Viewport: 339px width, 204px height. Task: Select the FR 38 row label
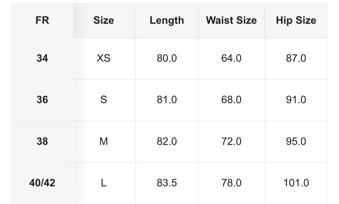42,141
